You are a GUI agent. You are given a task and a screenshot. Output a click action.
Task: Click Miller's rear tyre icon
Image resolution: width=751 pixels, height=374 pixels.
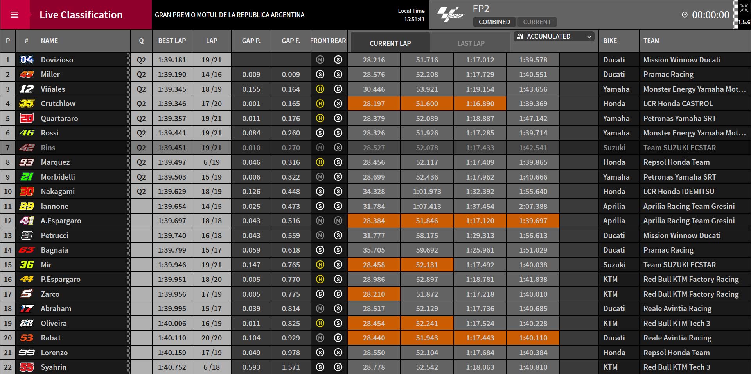pos(338,74)
